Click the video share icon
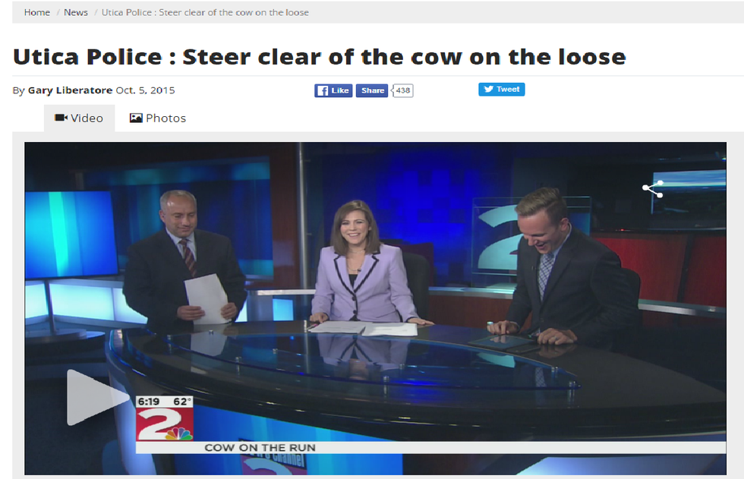Image resolution: width=744 pixels, height=479 pixels. pos(653,189)
